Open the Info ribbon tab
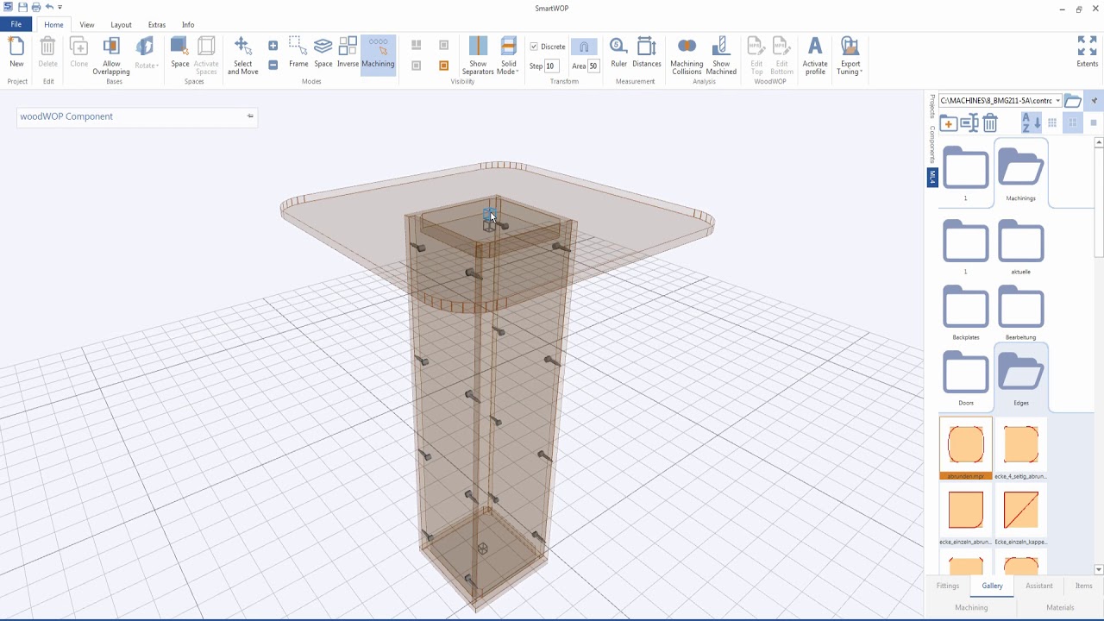 tap(188, 25)
